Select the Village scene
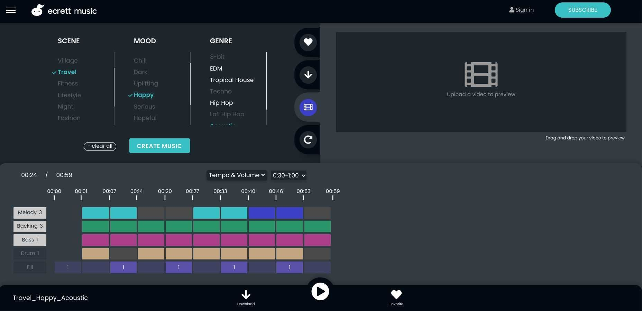 (68, 61)
